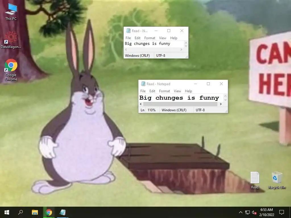Open network status tray icon
The height and width of the screenshot is (218, 291).
[x=248, y=212]
